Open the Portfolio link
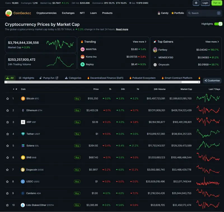224x212 pixels. point(178,13)
